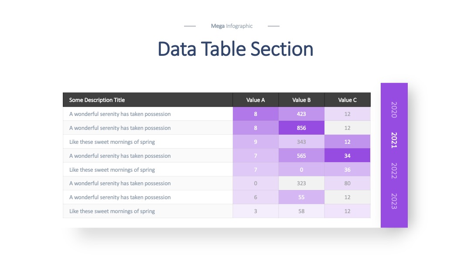Click the cell with value 58
This screenshot has height=265, width=471.
(301, 211)
